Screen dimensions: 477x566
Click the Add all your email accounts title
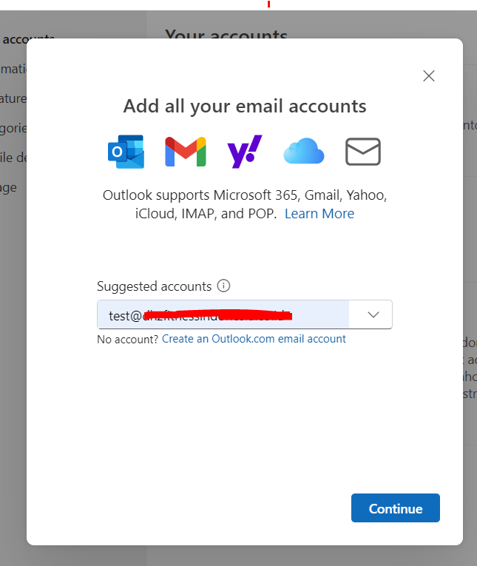pos(245,107)
